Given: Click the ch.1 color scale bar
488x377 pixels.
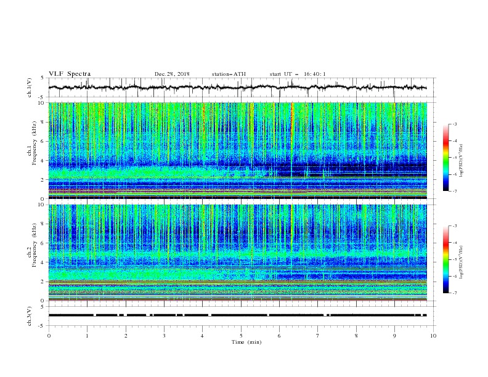Looking at the screenshot, I should [x=445, y=158].
